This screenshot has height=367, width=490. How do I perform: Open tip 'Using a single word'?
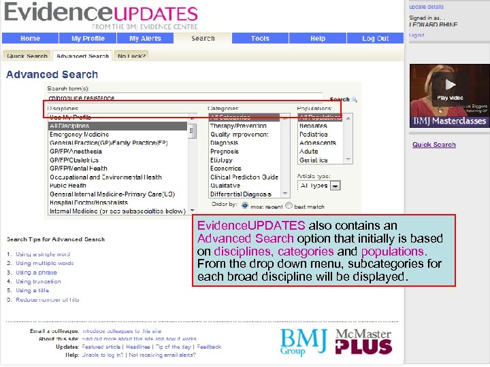tap(43, 254)
